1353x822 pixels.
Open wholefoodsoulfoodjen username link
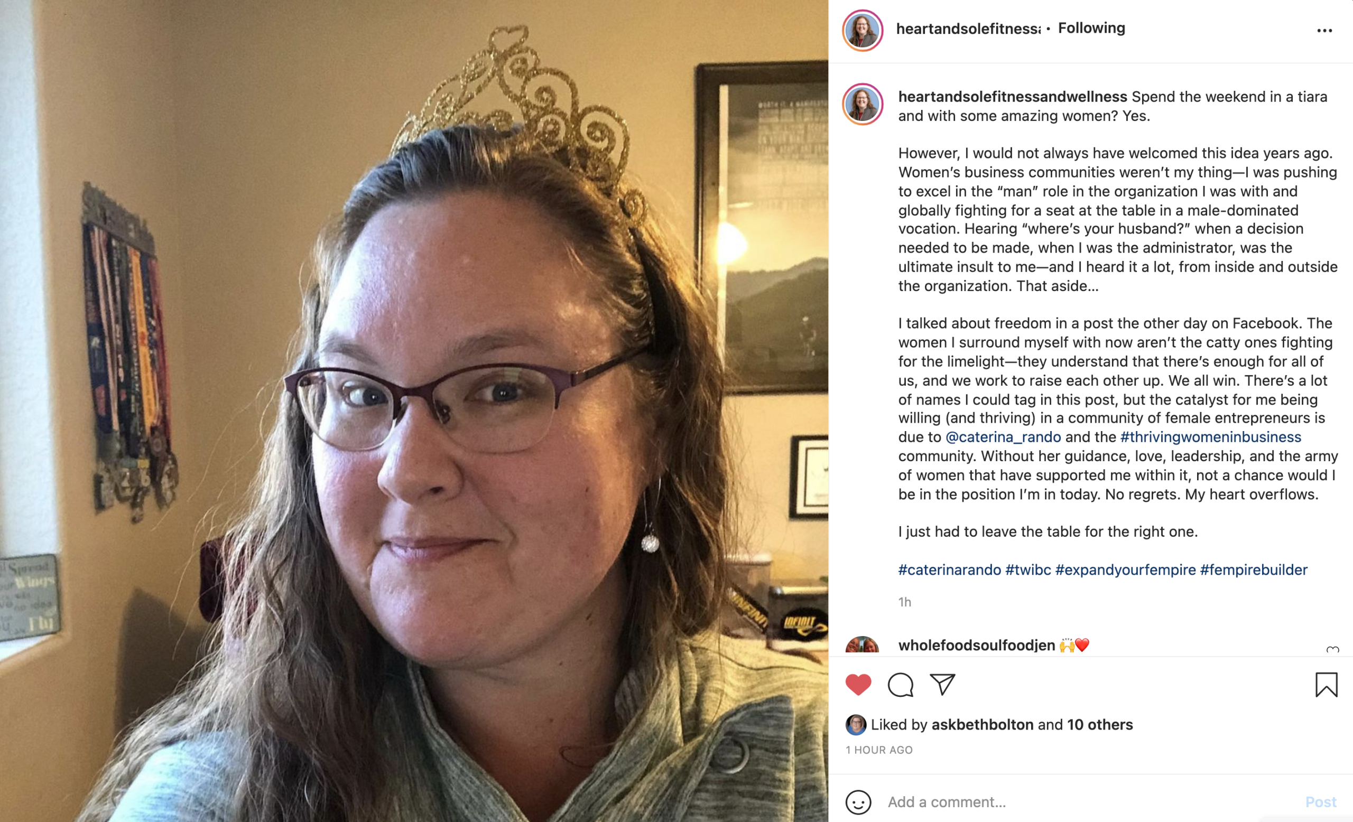pos(977,646)
